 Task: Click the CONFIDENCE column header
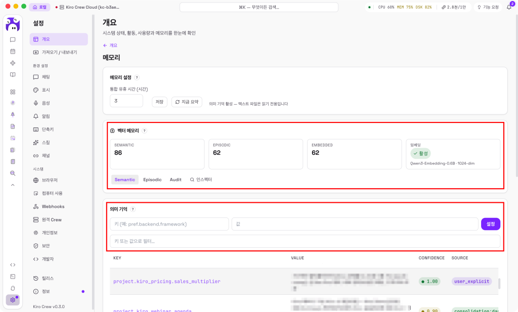pyautogui.click(x=431, y=258)
